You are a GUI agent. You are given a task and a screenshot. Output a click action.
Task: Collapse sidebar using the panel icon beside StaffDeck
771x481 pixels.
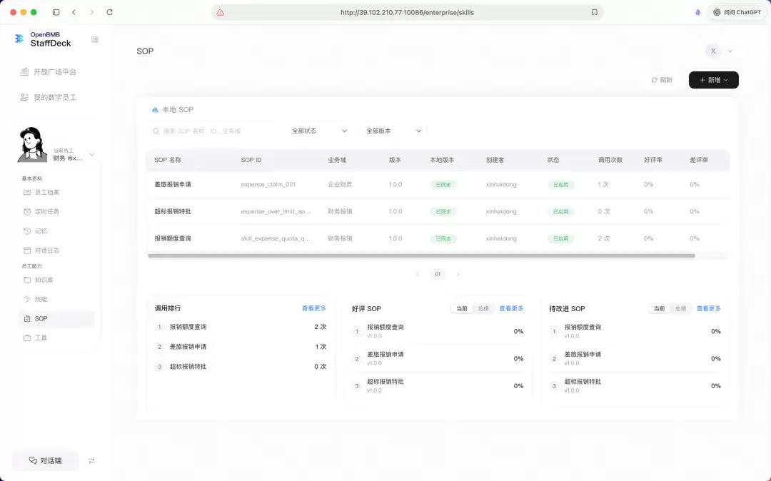[95, 39]
